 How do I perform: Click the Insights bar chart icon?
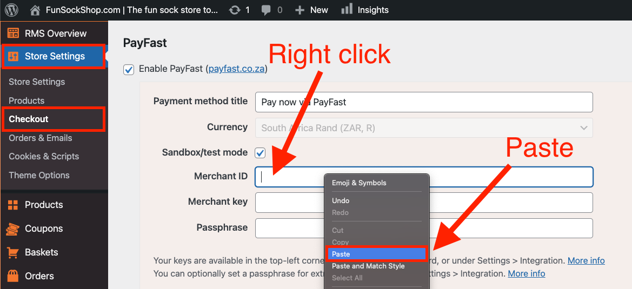[347, 9]
